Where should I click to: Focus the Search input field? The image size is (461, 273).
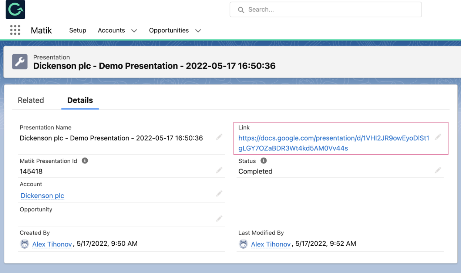tap(326, 10)
